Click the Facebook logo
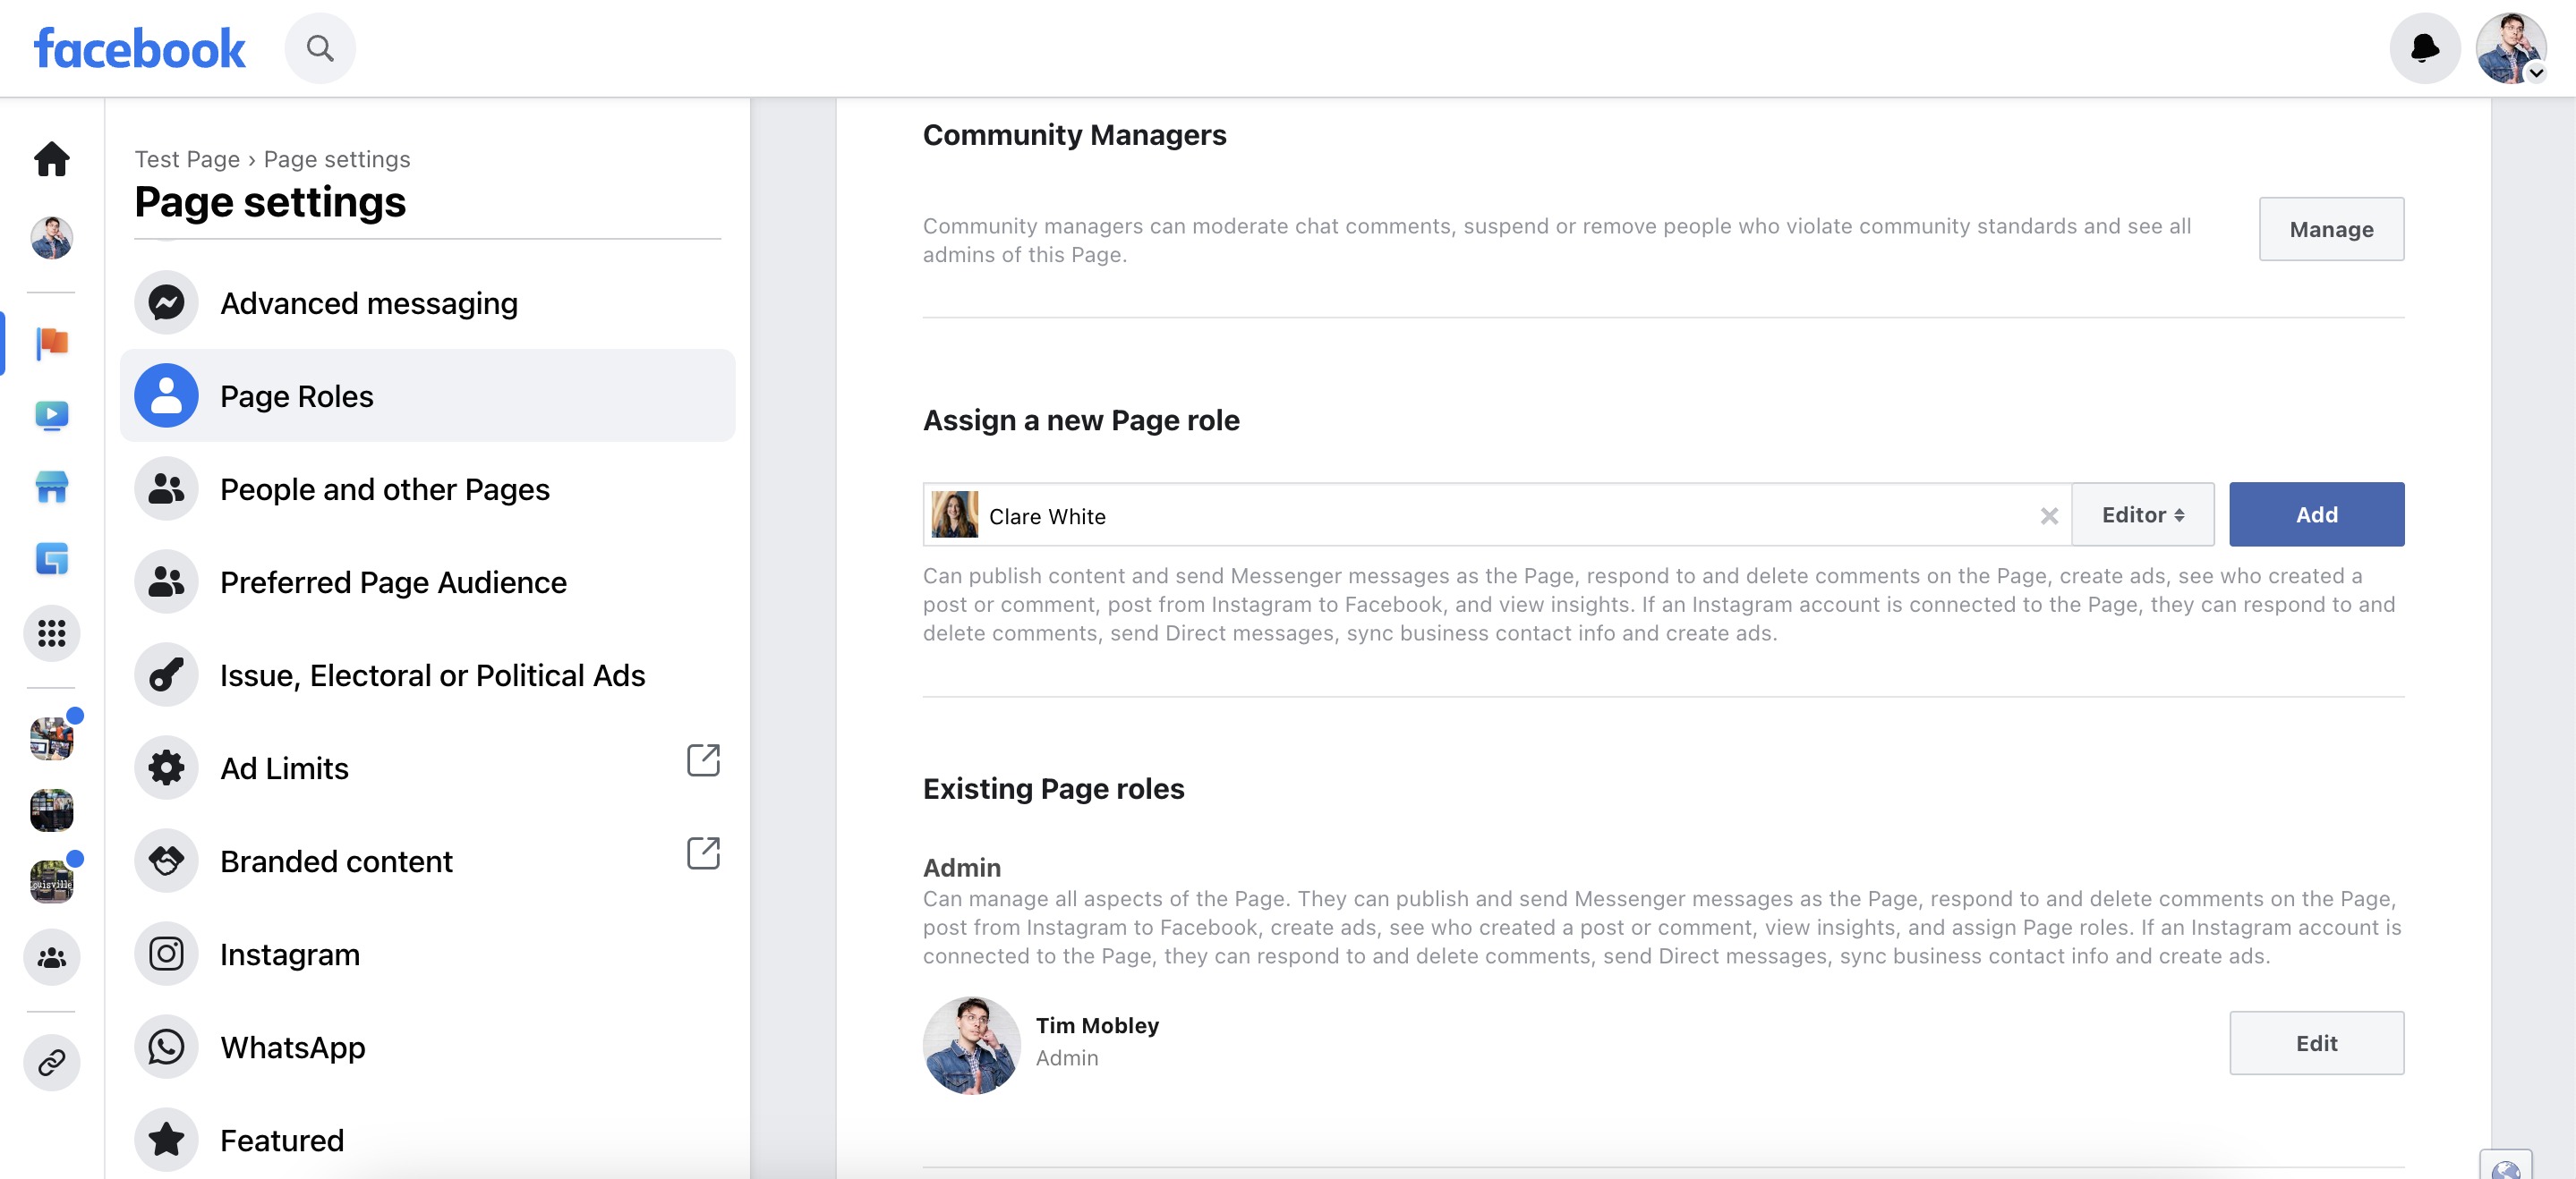Screen dimensions: 2576x1179 pyautogui.click(x=139, y=48)
